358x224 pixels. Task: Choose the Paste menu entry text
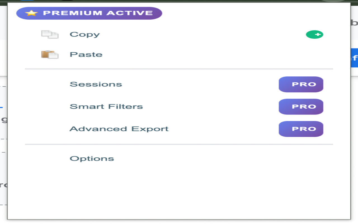(86, 54)
